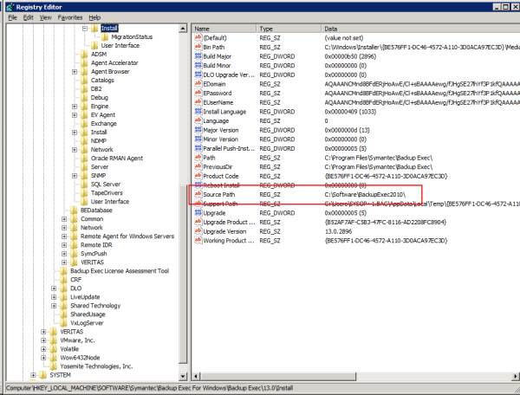Expand the EV Agent key
Viewport: 520px width, 395px height.
(x=75, y=115)
